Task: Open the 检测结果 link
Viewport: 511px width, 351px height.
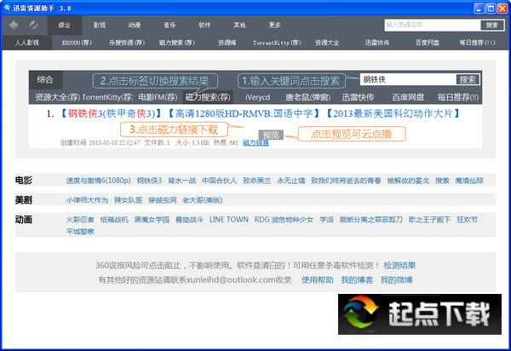Action: click(399, 266)
